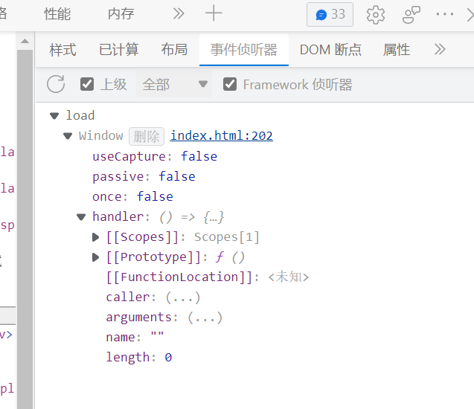474x409 pixels.
Task: Open the index.html:202 source link
Action: click(x=221, y=135)
